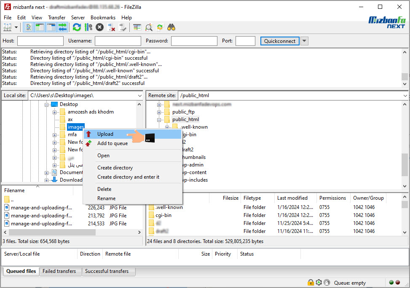Toggle directory comparison icon
Screen dimensions: 410x288
point(148,27)
